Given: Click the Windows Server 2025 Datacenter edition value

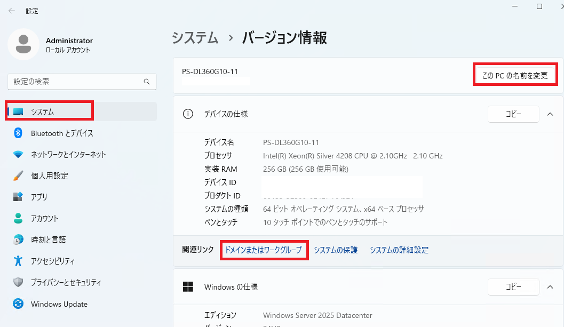Looking at the screenshot, I should [317, 315].
